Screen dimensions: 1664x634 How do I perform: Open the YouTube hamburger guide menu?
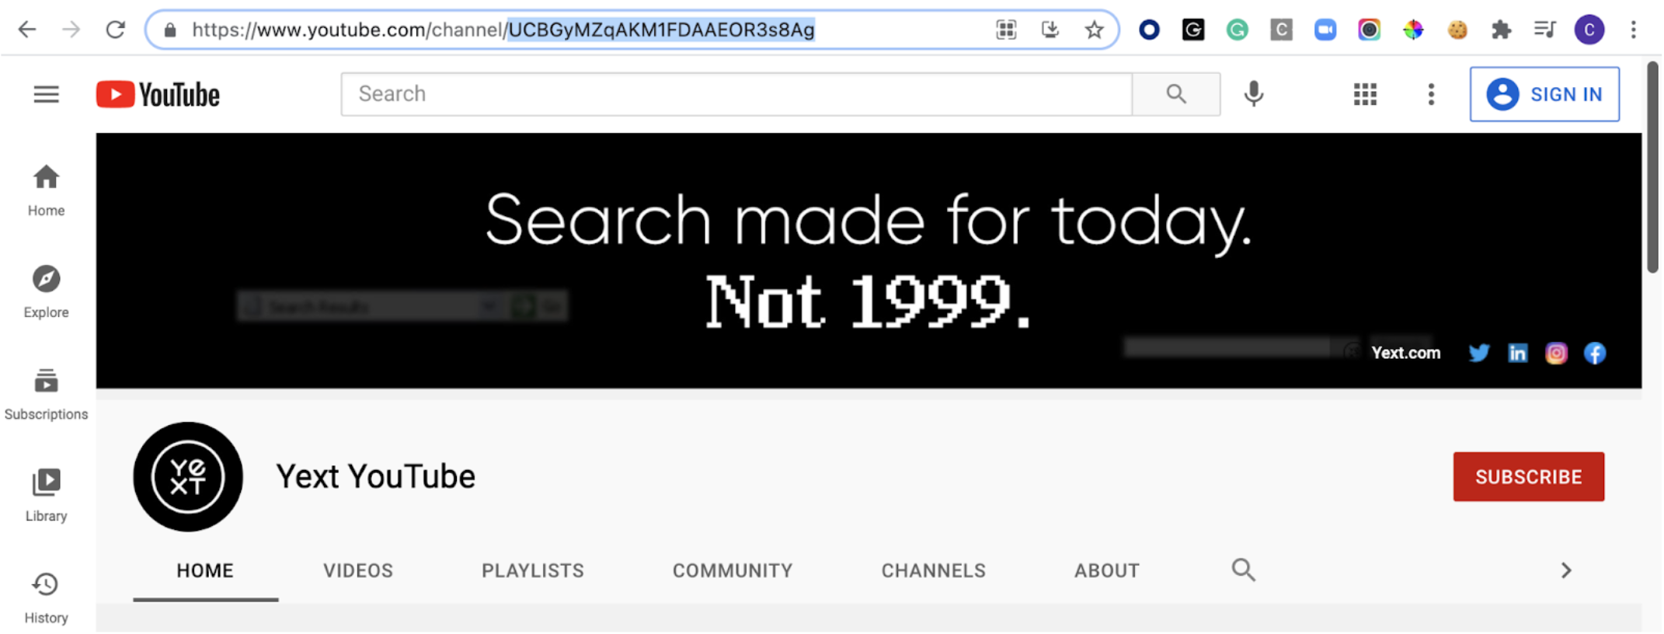47,94
